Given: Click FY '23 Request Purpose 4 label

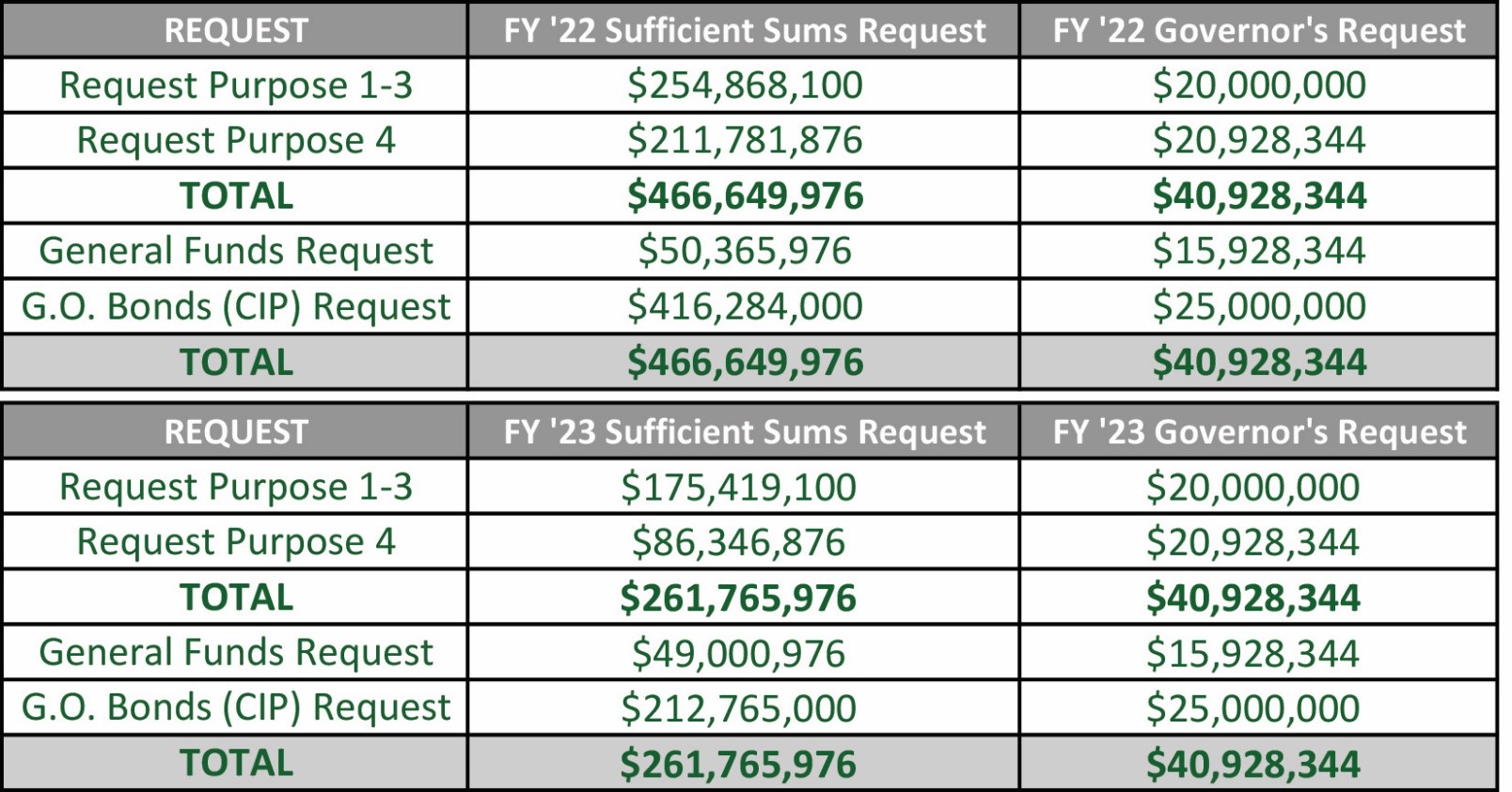Looking at the screenshot, I should point(236,542).
